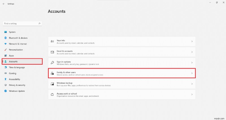Click the Find a setting search box
The height and width of the screenshot is (120, 226).
coord(20,23)
